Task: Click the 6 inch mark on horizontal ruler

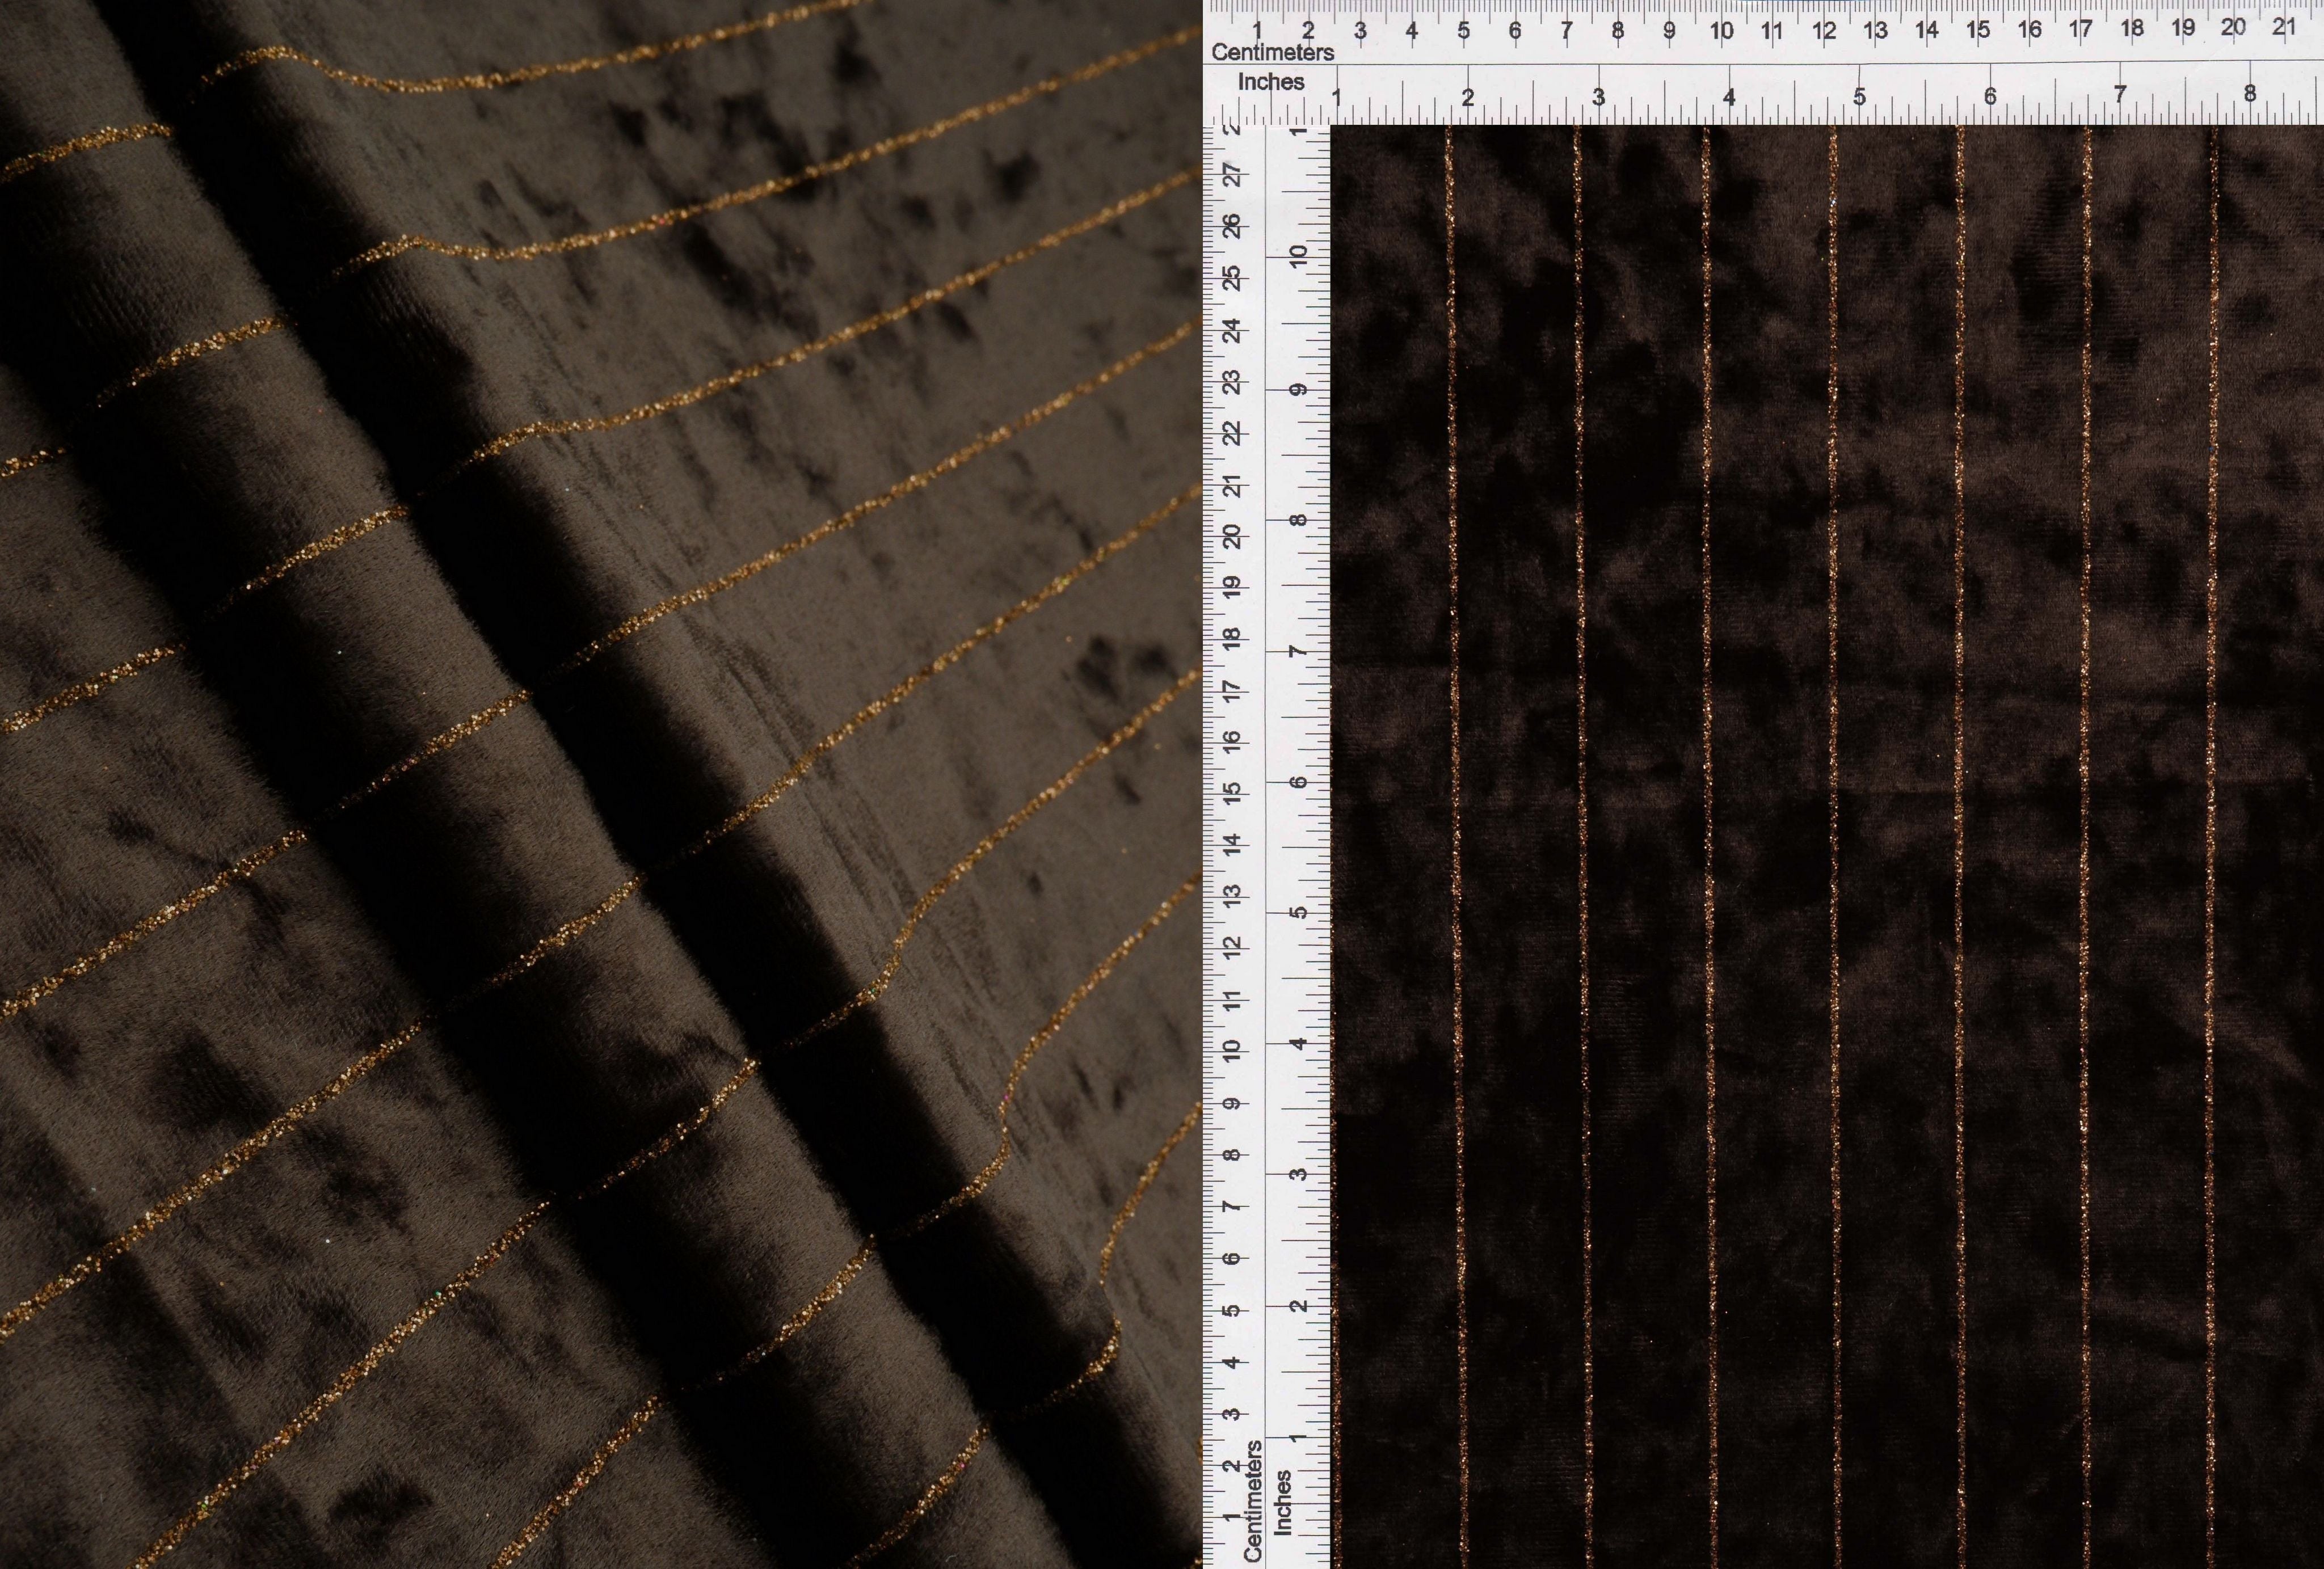Action: click(1990, 96)
